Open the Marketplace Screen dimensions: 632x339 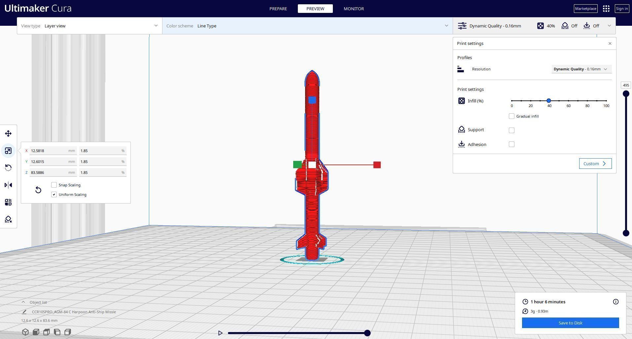(x=585, y=9)
